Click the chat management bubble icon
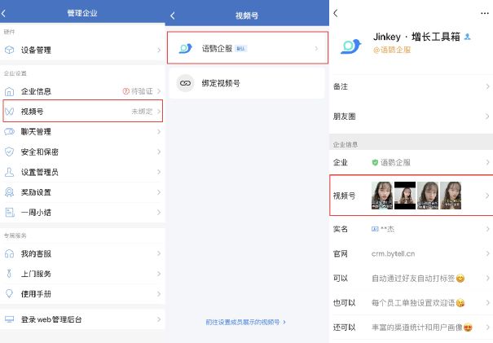The height and width of the screenshot is (343, 493). (x=9, y=131)
